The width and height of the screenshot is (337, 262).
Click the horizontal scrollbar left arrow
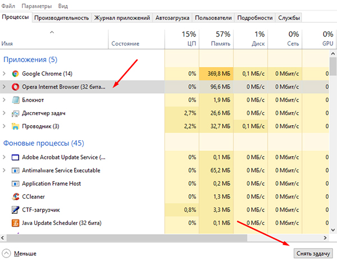3,238
